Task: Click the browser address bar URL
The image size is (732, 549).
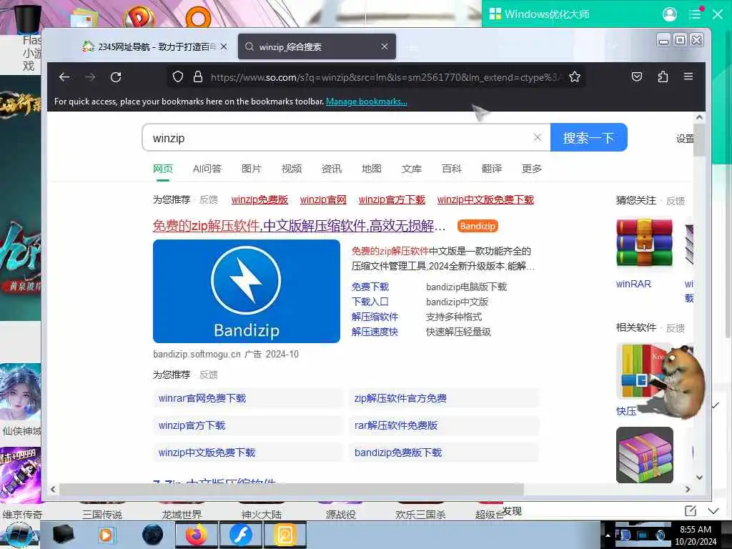Action: (385, 77)
